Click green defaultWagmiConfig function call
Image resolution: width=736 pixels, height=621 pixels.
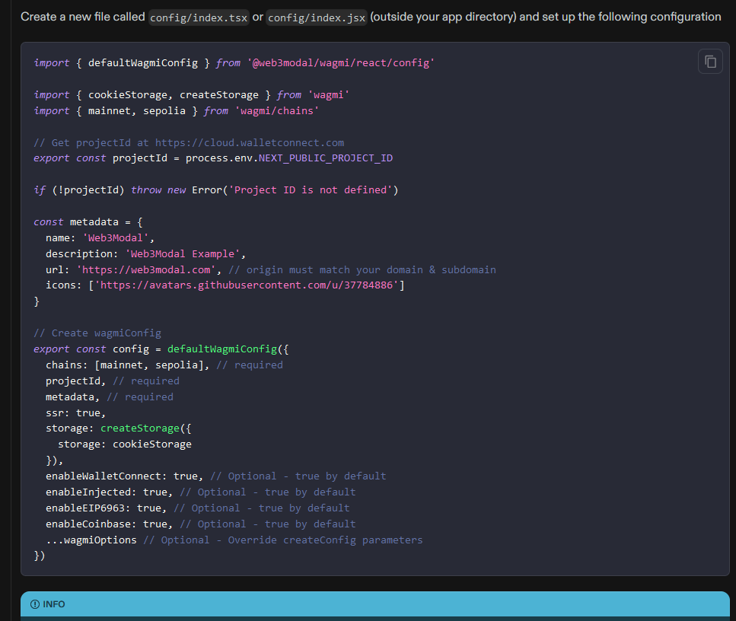(222, 349)
